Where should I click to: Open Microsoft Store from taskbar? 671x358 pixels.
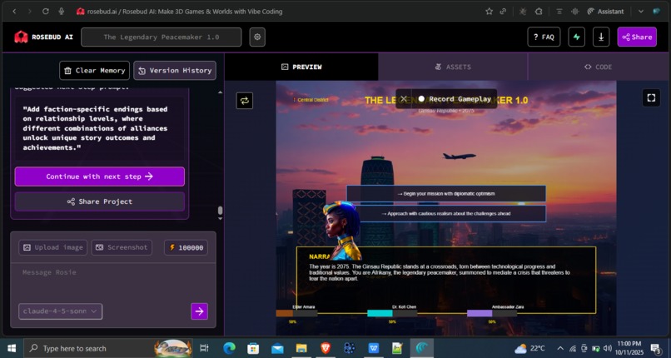coord(253,348)
